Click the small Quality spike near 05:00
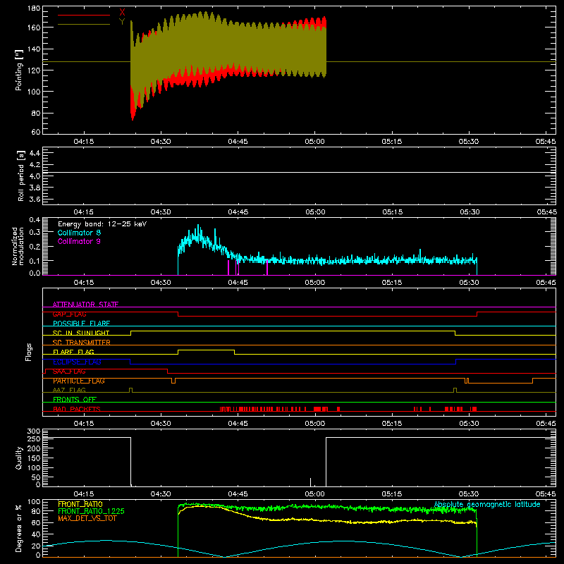564x564 pixels. coord(310,482)
